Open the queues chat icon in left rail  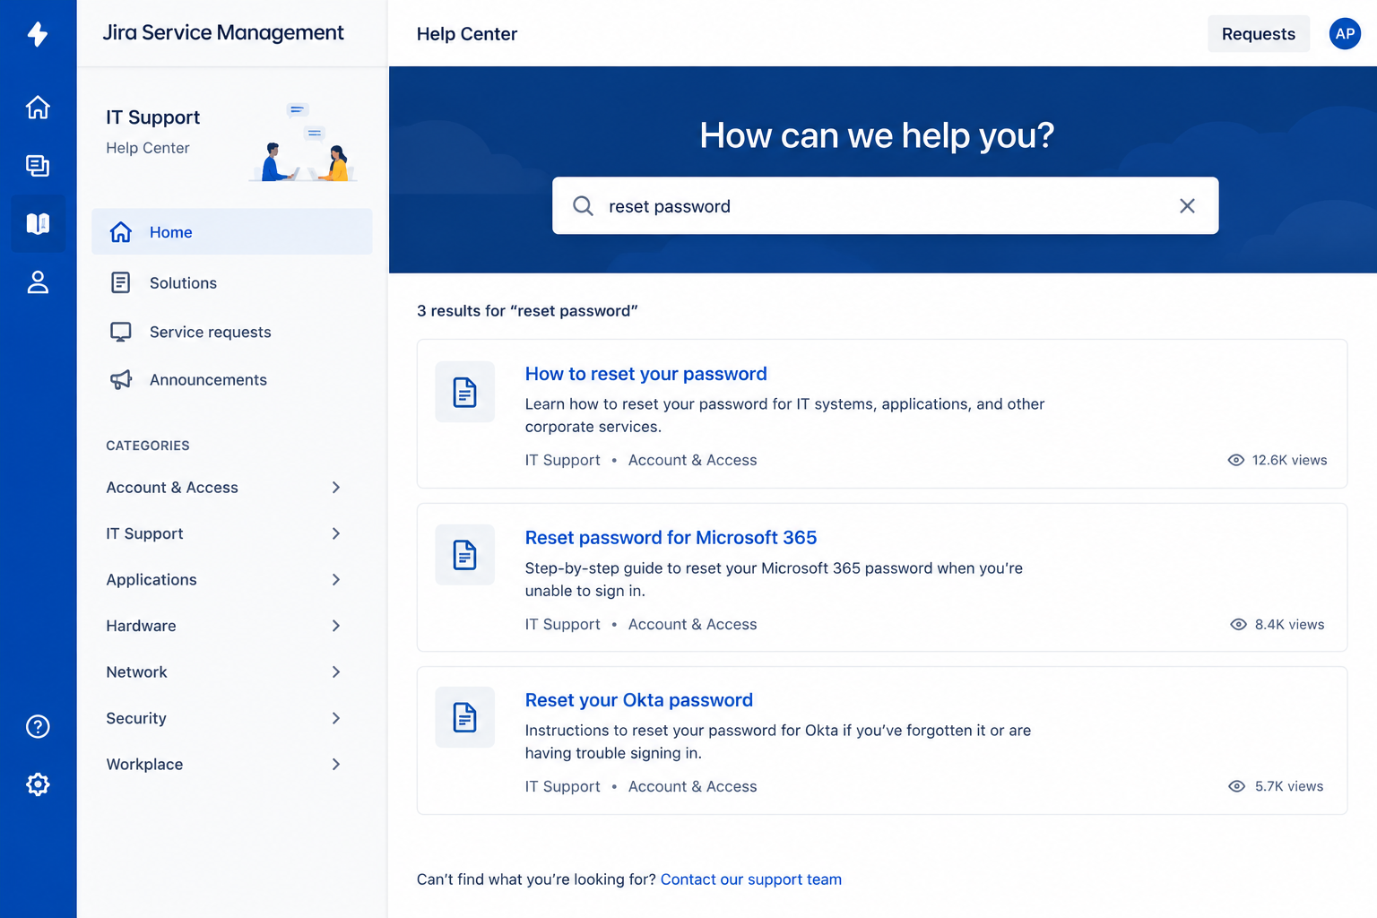point(38,166)
